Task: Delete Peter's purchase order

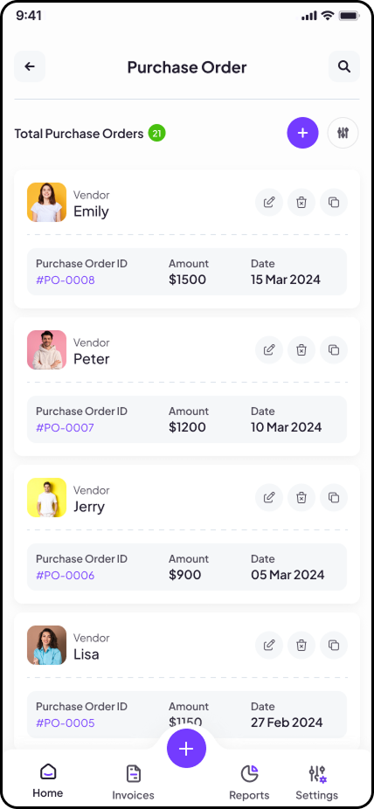Action: click(301, 349)
